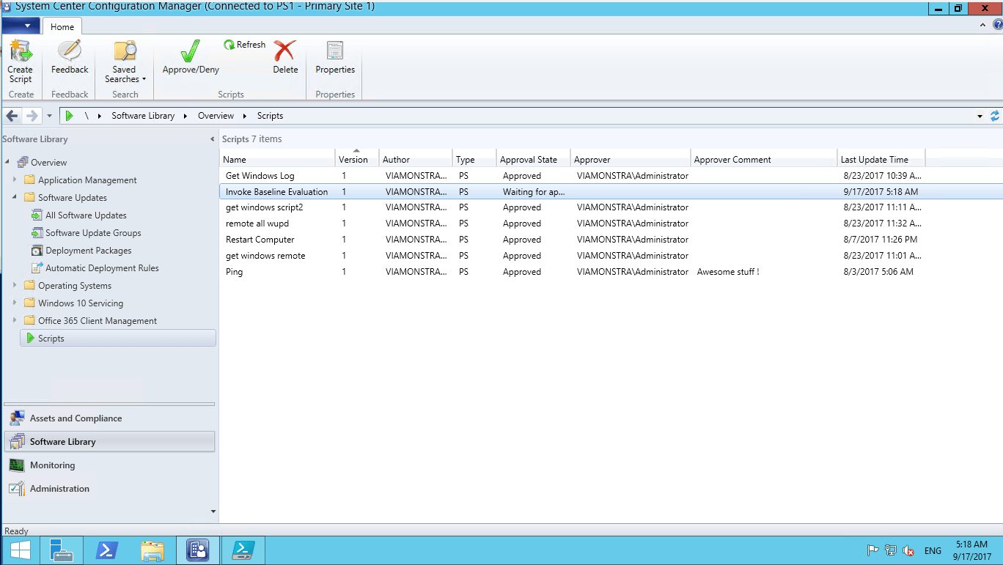The height and width of the screenshot is (565, 1003).
Task: Open the Administration workspace
Action: [109, 489]
